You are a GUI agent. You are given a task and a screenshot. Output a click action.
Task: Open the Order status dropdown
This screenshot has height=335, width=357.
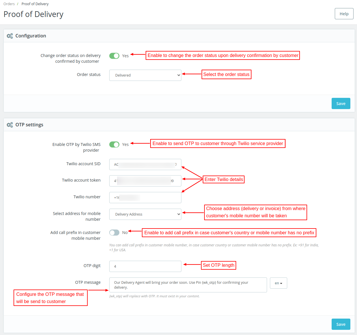tap(145, 75)
